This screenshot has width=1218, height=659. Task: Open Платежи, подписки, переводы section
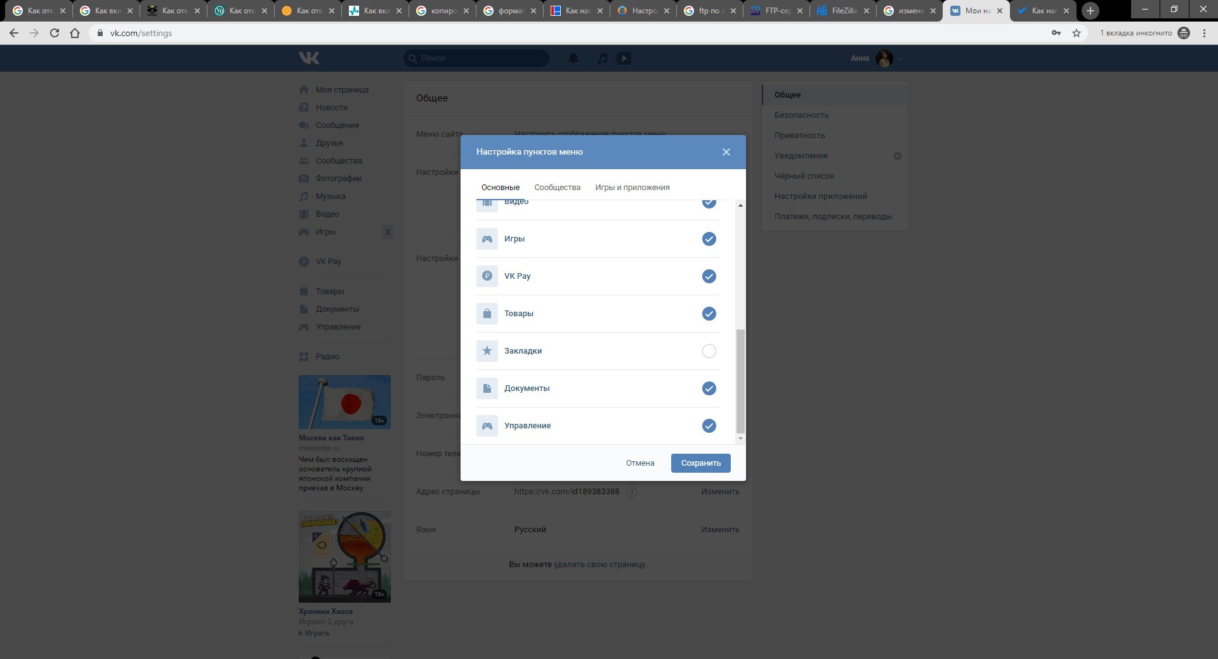tap(834, 217)
